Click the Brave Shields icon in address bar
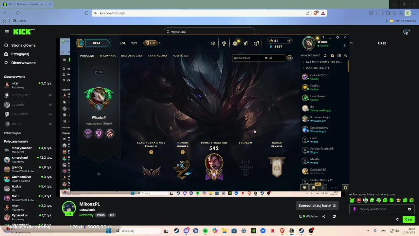The width and height of the screenshot is (419, 236). 316,13
